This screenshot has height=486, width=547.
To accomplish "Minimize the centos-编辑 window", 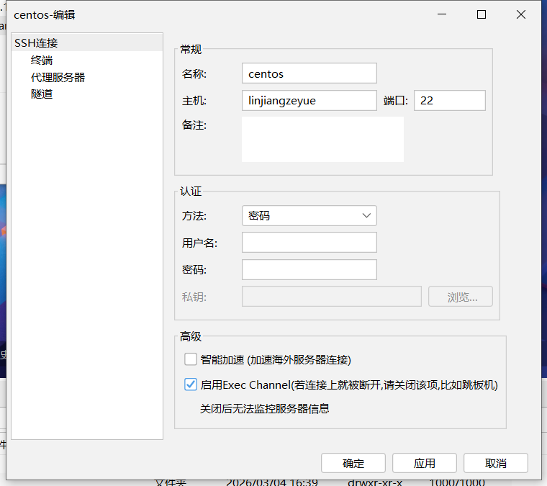I will click(442, 14).
